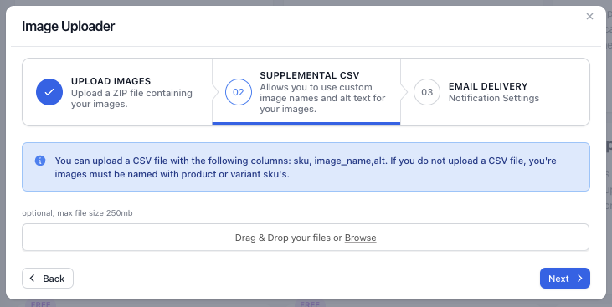Click the left chevron in Back button
Screen dimensions: 612x307
(33, 278)
